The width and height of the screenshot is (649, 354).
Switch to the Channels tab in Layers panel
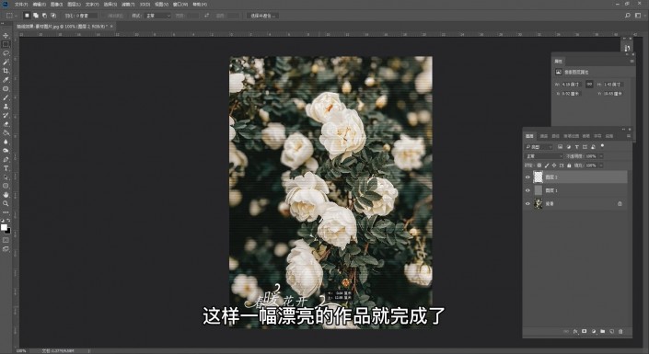(544, 136)
